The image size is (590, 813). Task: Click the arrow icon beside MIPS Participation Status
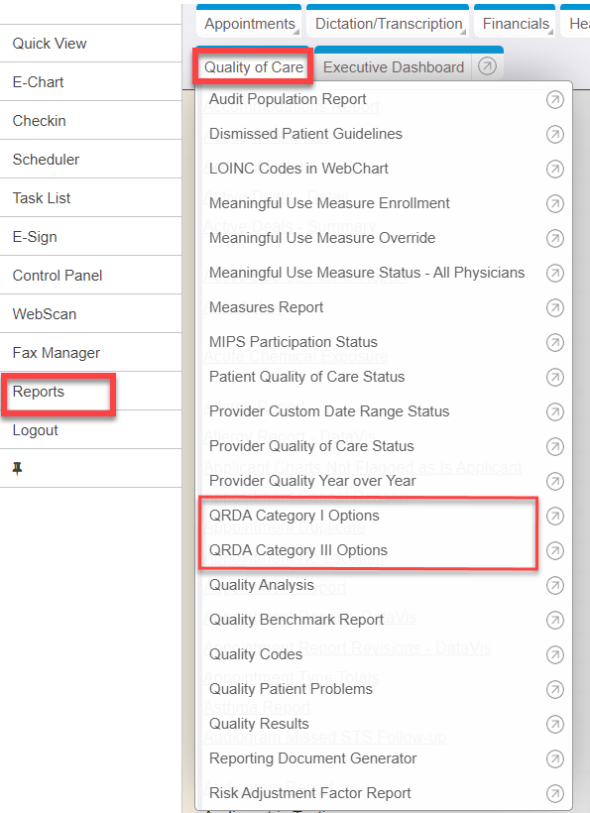coord(554,342)
